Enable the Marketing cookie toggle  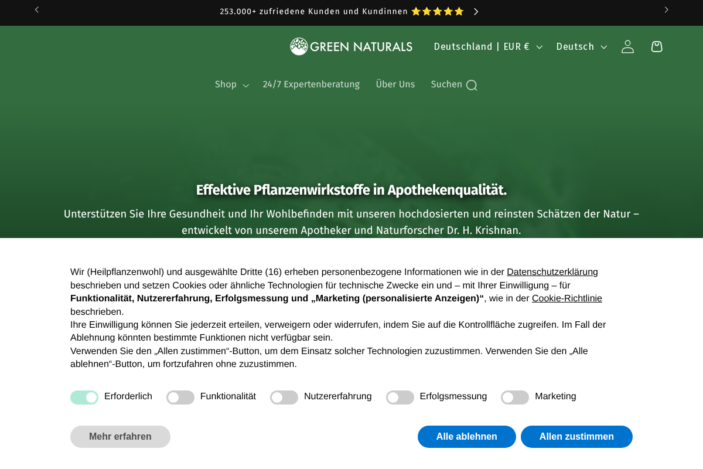[x=514, y=397]
